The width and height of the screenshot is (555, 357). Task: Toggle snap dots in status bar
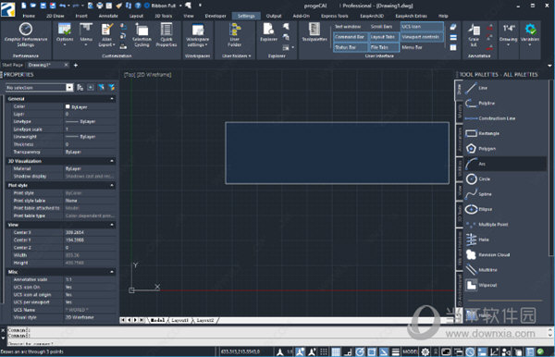324,351
